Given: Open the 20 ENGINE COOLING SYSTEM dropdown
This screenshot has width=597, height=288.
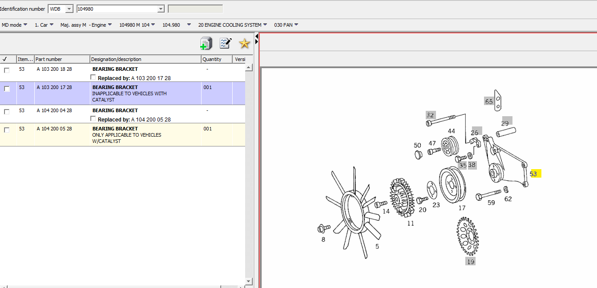Looking at the screenshot, I should [265, 25].
